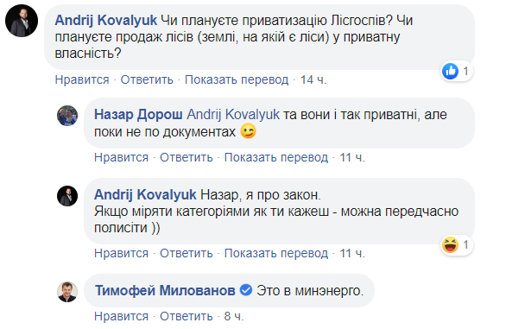Reply to Назар Дорош's comment

click(187, 157)
